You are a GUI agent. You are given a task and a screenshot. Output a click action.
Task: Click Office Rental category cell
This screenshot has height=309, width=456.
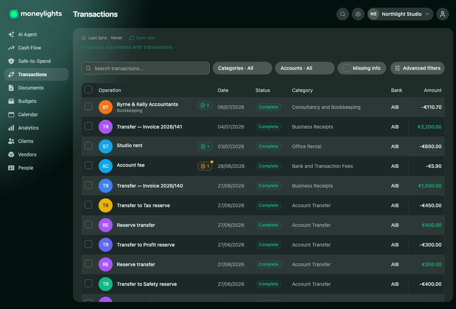point(307,146)
